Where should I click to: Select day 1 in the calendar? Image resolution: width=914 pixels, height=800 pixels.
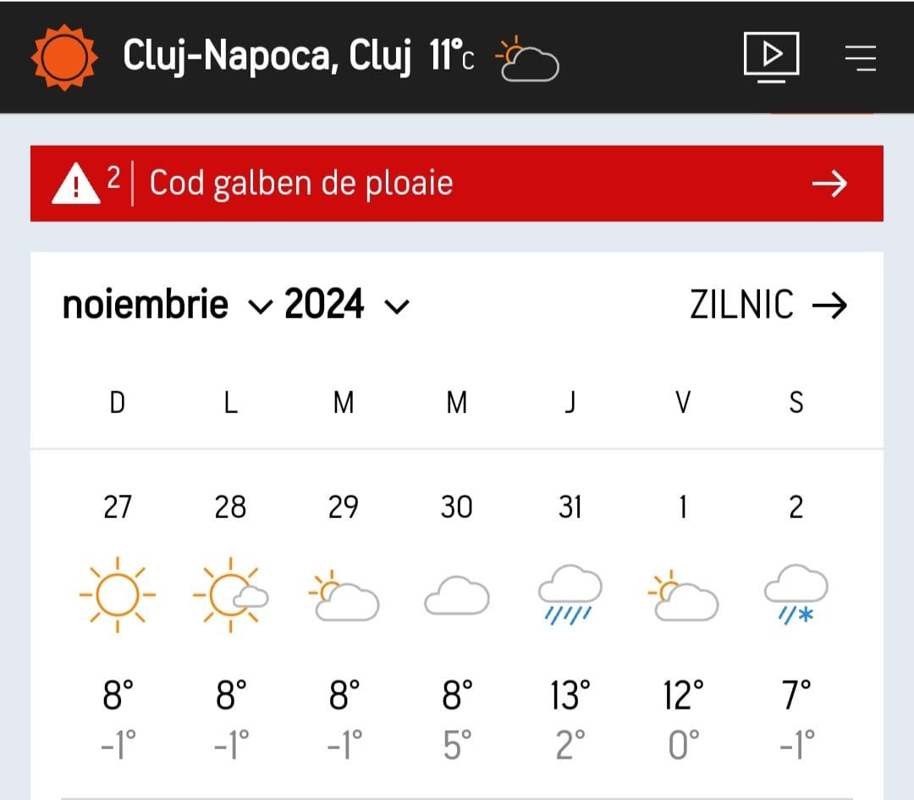coord(683,507)
